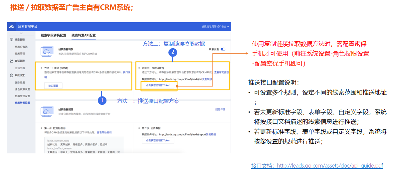The image size is (399, 178).
Task: Click the 线索管理 section icon in sidebar
Action: (x=11, y=40)
